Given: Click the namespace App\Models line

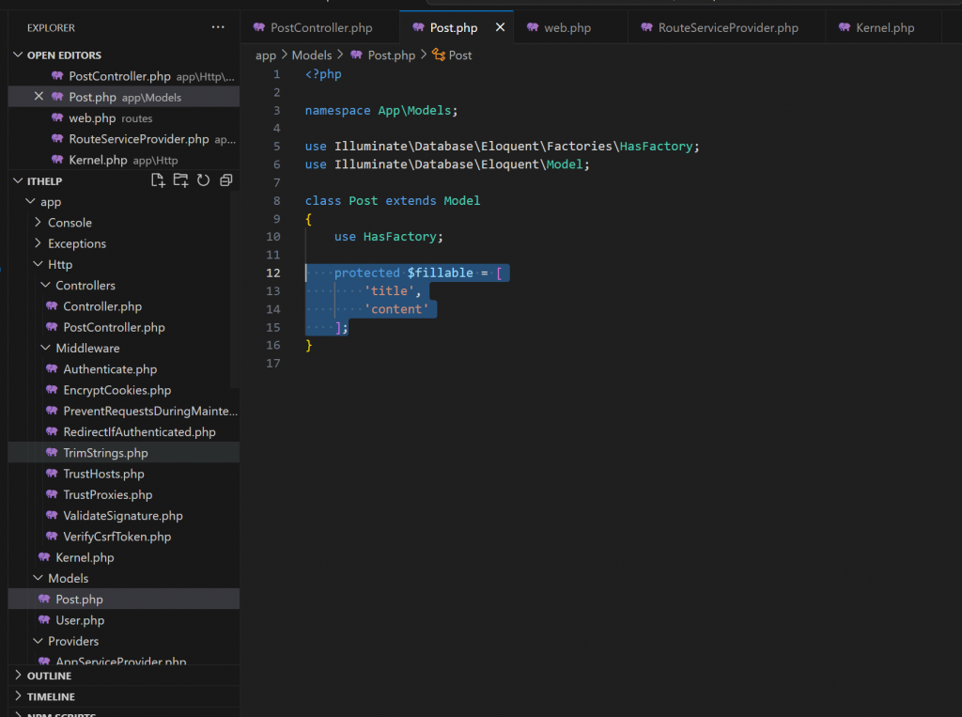Looking at the screenshot, I should tap(381, 111).
